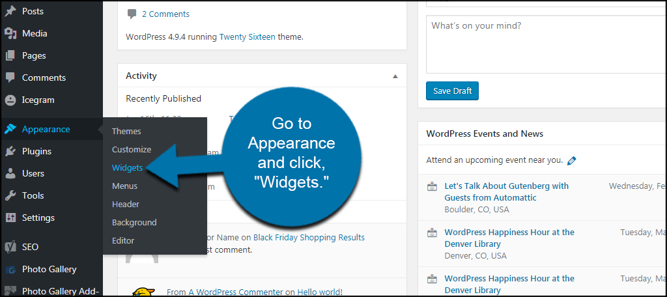The image size is (667, 297).
Task: Click the Media icon in sidebar
Action: point(10,33)
